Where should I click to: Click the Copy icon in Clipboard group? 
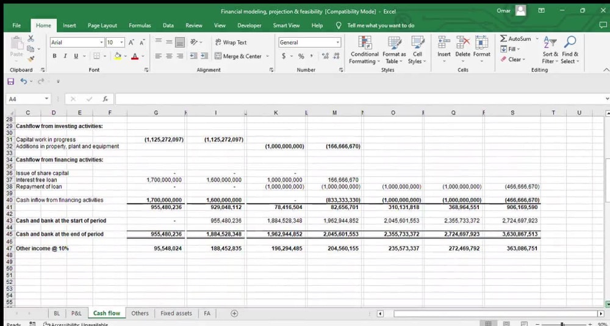click(30, 49)
